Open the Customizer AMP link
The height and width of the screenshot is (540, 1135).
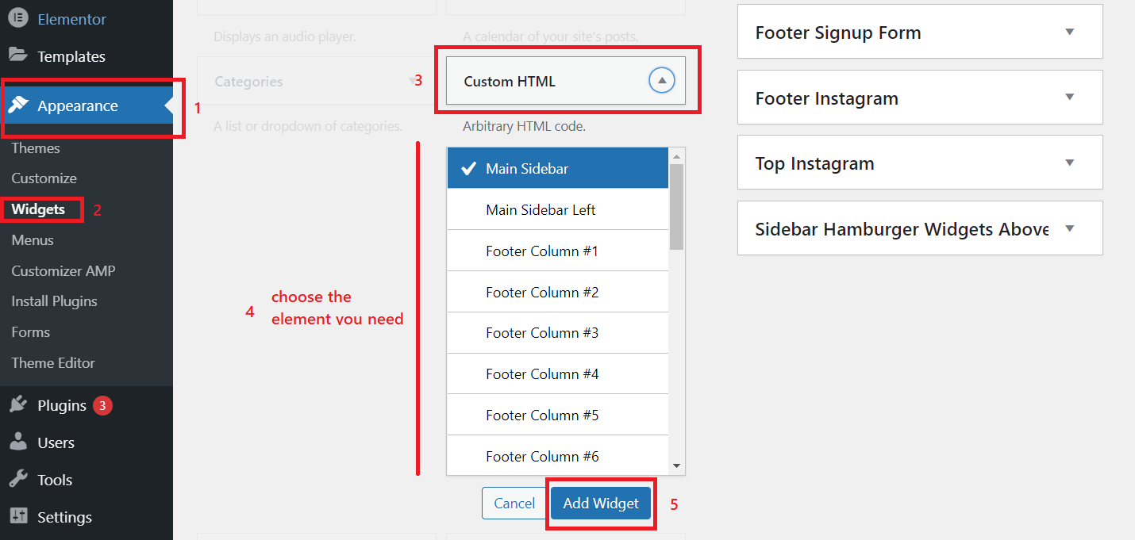pos(63,270)
